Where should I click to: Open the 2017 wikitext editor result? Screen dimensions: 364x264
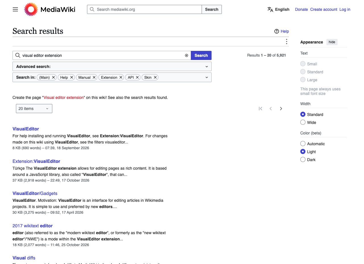32,226
